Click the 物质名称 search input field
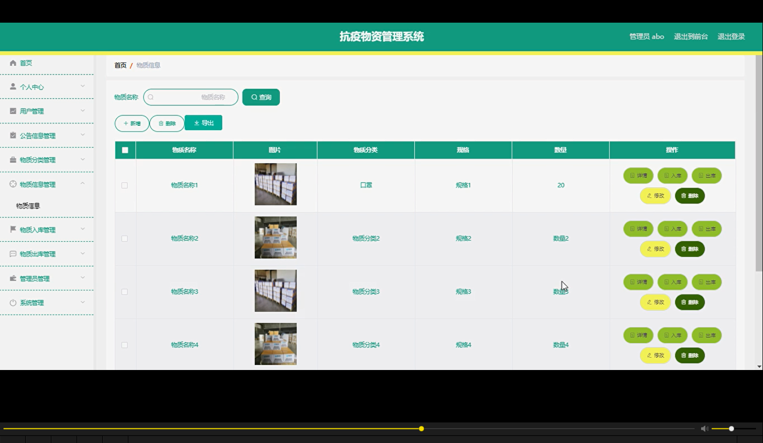 tap(191, 97)
